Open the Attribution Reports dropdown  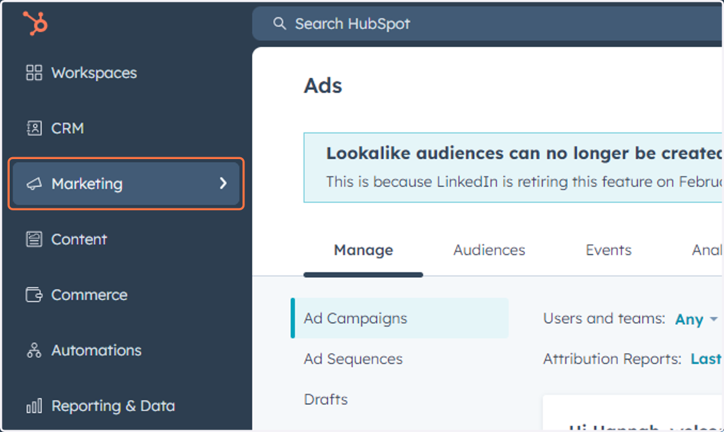click(x=707, y=359)
